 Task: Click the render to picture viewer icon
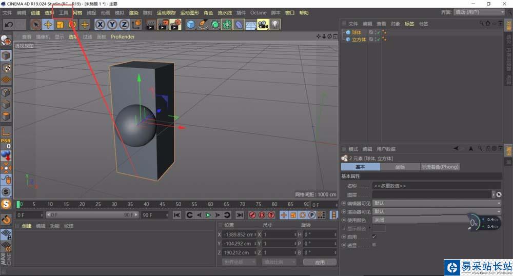pyautogui.click(x=164, y=24)
